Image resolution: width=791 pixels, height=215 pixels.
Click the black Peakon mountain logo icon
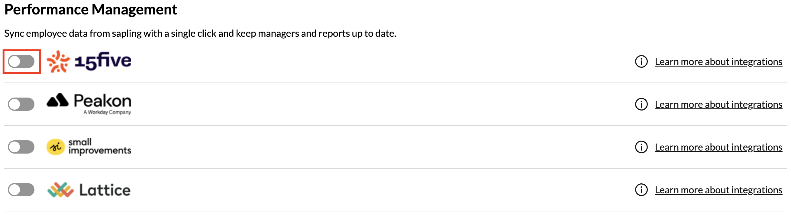[57, 100]
